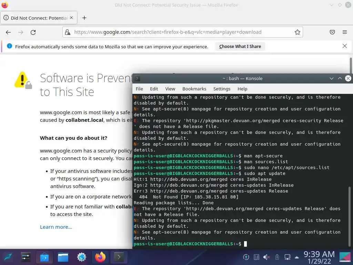Maximize the Konsole window with the up chevron

pos(340,78)
